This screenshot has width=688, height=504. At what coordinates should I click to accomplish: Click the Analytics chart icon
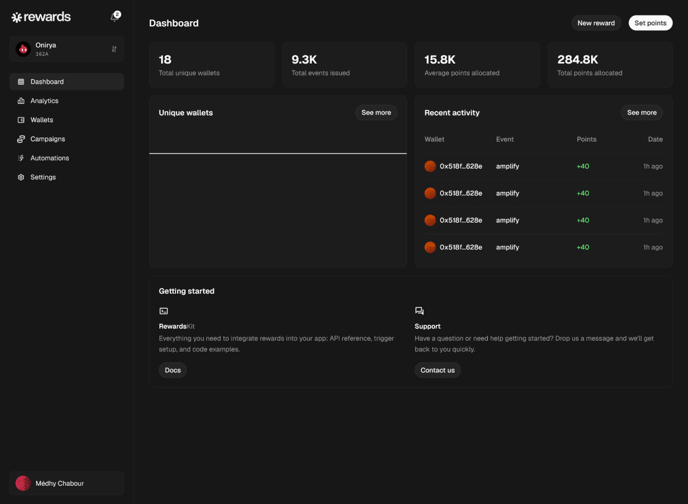[x=21, y=101]
